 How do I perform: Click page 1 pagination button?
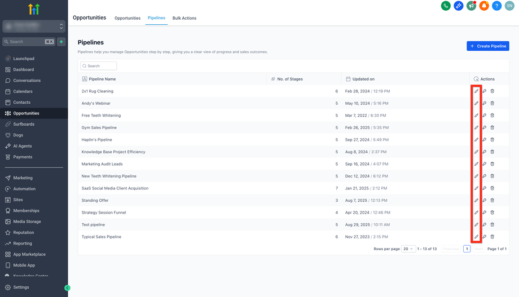pyautogui.click(x=467, y=249)
